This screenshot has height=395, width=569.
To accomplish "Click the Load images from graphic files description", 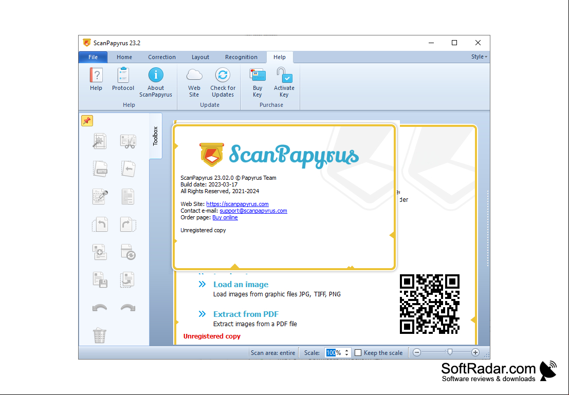I will click(277, 294).
